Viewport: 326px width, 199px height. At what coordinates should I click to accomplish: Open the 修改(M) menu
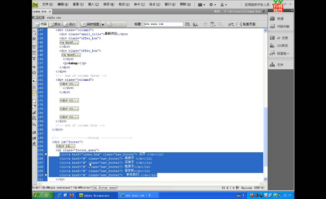tap(109, 4)
